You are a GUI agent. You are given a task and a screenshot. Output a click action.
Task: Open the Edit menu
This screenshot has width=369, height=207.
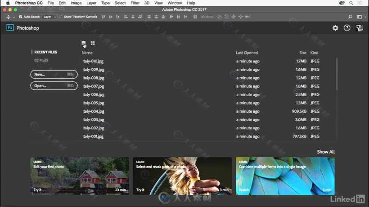click(x=62, y=3)
